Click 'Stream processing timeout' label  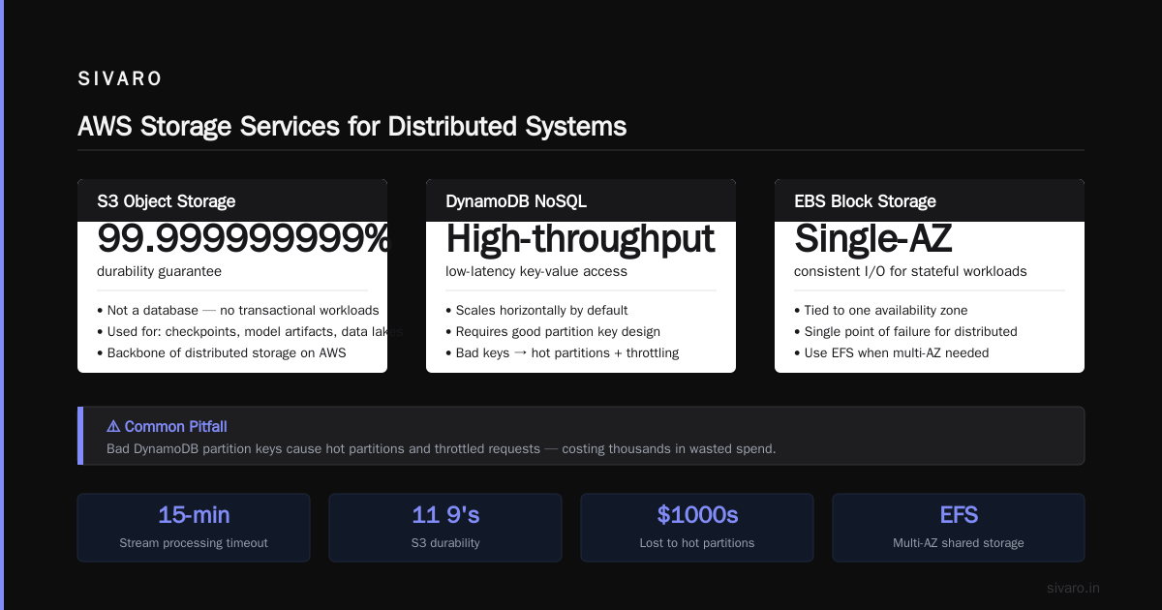[x=194, y=543]
